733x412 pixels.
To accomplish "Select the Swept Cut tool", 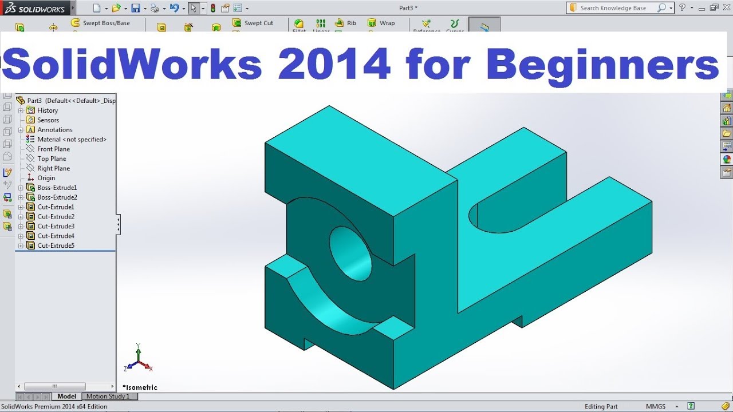I will click(x=253, y=23).
